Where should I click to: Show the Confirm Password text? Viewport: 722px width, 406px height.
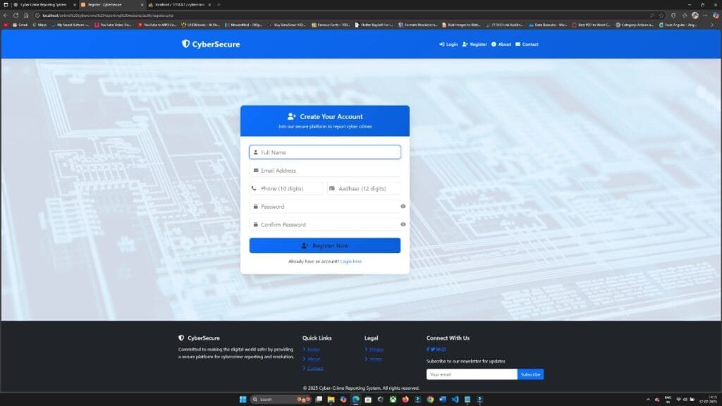click(x=402, y=224)
